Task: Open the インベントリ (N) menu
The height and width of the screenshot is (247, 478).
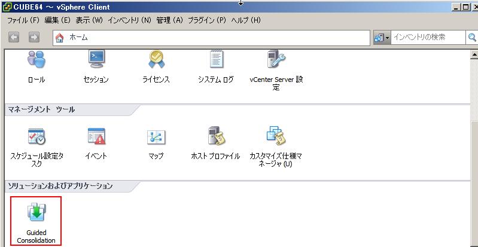Action: pyautogui.click(x=130, y=20)
